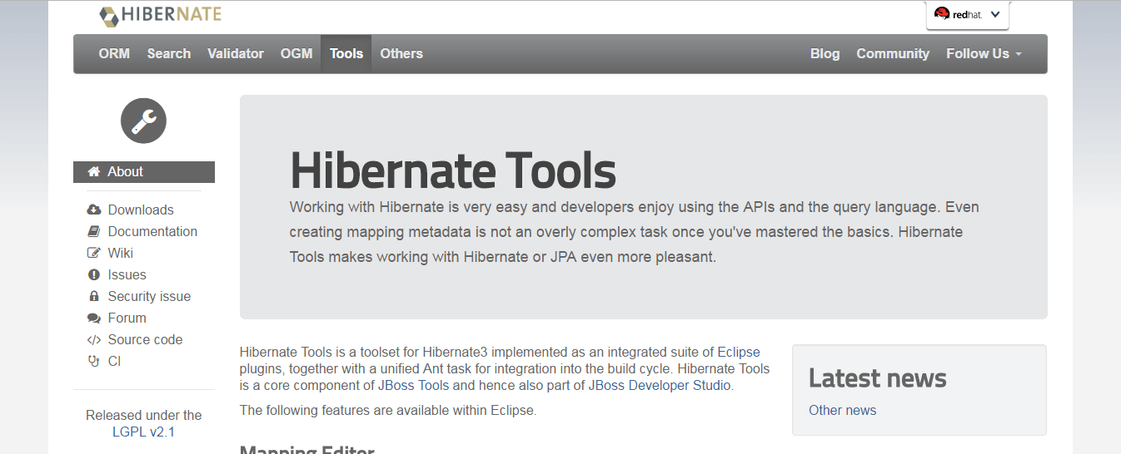Viewport: 1121px width, 454px height.
Task: Open the Other news link
Action: pos(842,410)
